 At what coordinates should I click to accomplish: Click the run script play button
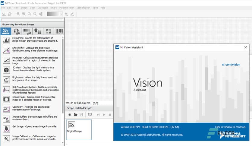click(x=104, y=115)
